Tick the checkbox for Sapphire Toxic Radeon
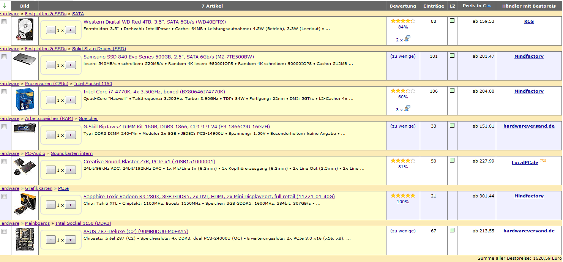 (4, 197)
